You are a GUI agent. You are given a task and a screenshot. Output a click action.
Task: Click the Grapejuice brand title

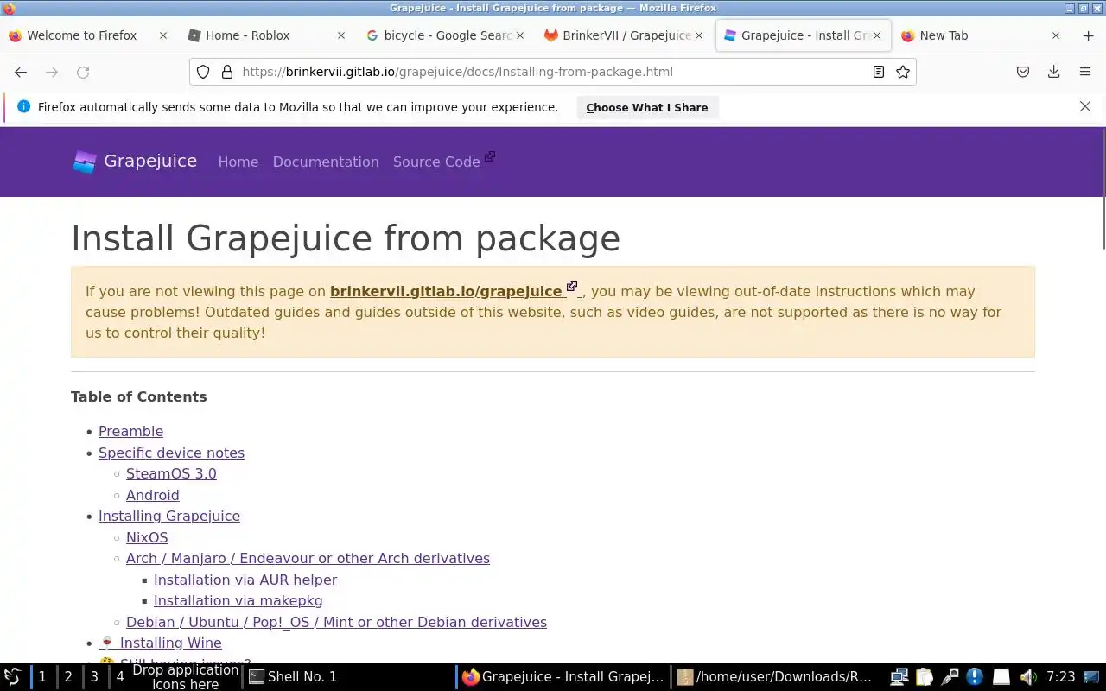point(150,161)
